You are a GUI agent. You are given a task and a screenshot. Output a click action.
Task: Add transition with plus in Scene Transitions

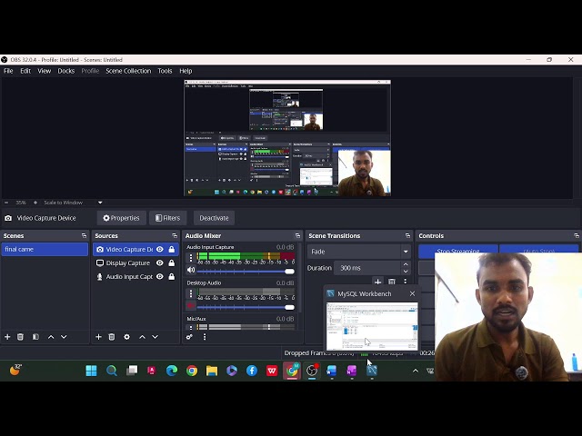tap(378, 282)
